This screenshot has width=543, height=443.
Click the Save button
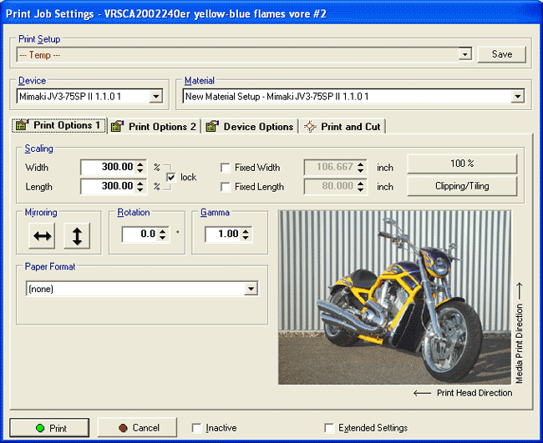(x=501, y=54)
